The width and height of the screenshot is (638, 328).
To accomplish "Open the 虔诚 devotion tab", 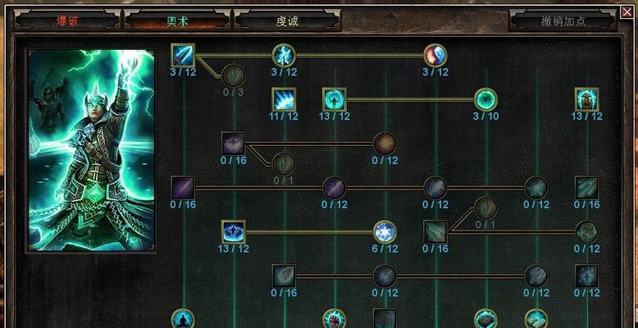I will point(287,20).
